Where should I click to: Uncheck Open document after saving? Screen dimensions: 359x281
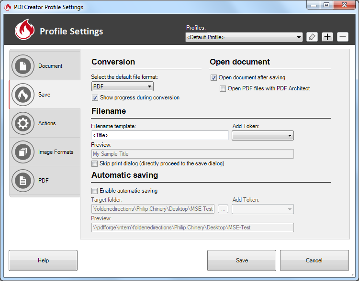click(x=213, y=77)
